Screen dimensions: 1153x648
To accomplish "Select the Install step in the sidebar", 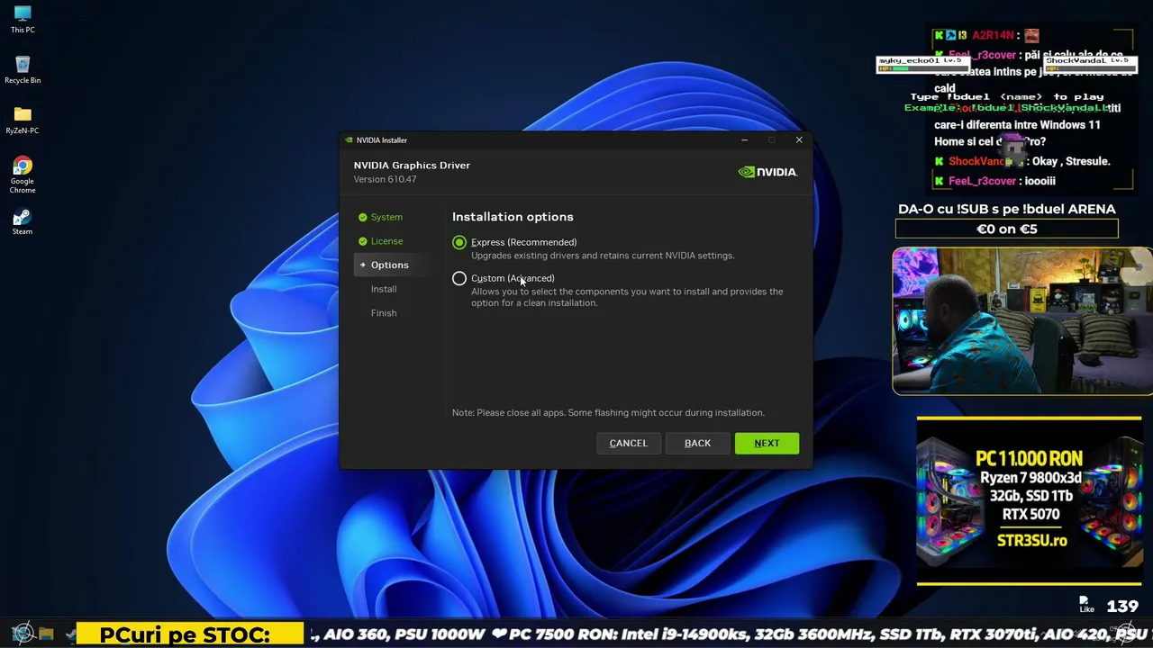I will coord(384,289).
